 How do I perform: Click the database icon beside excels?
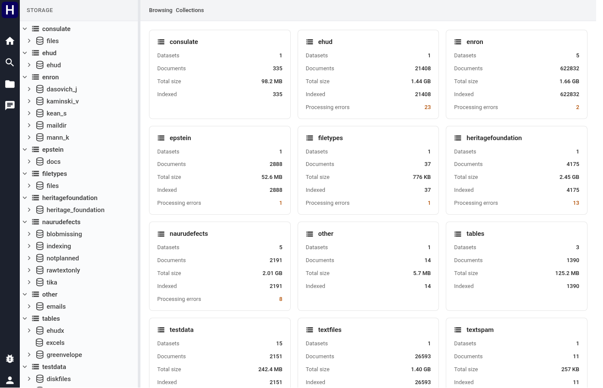(x=40, y=343)
